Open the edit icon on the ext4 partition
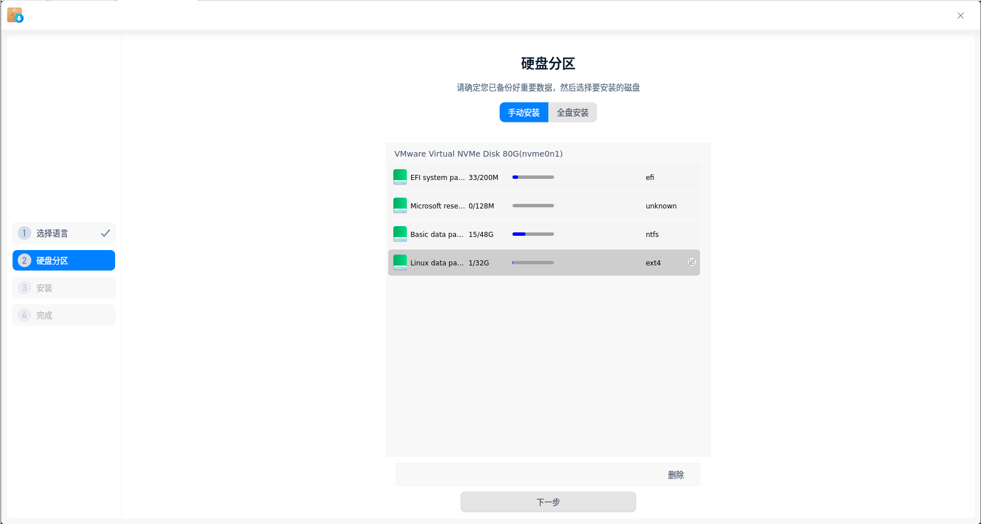 pyautogui.click(x=692, y=262)
